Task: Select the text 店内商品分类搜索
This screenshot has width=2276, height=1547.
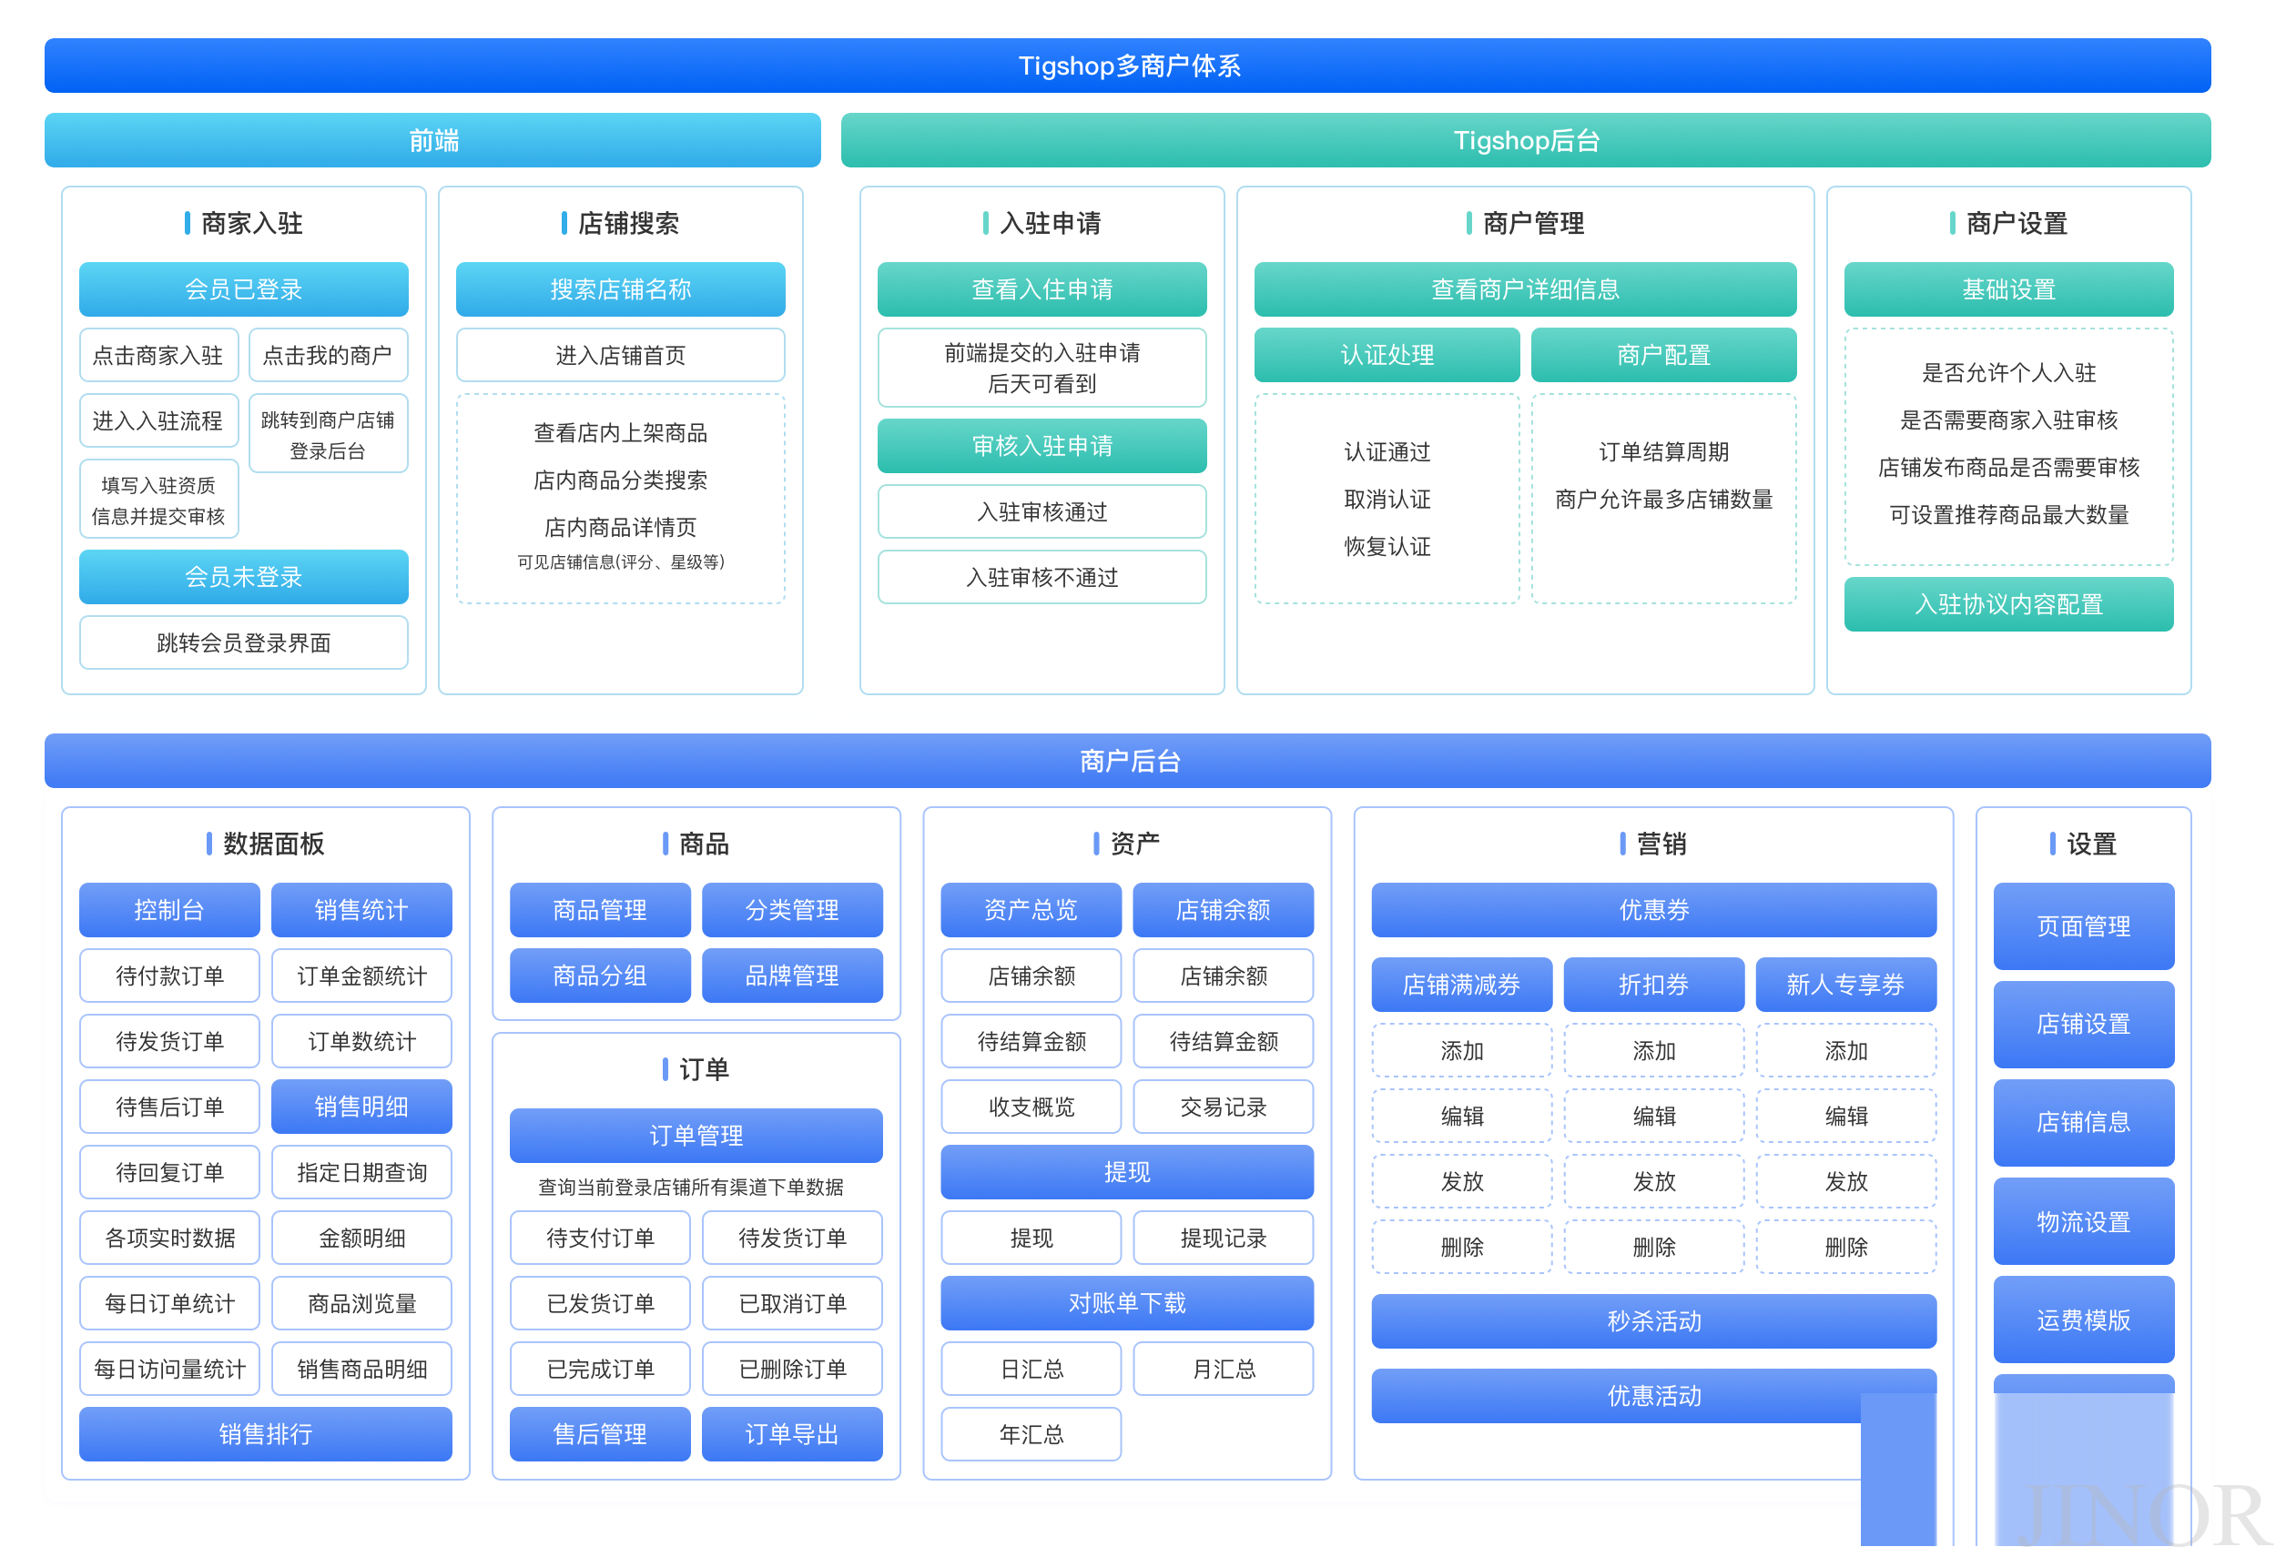Action: pyautogui.click(x=621, y=480)
